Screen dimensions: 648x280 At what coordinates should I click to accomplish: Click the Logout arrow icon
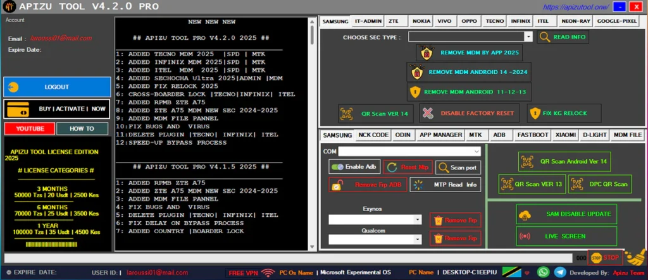coord(13,87)
